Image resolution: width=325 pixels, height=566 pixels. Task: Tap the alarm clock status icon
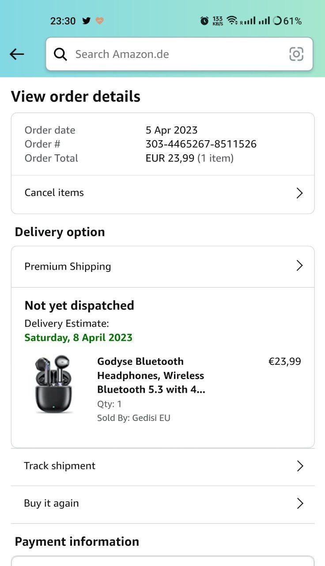pos(204,21)
